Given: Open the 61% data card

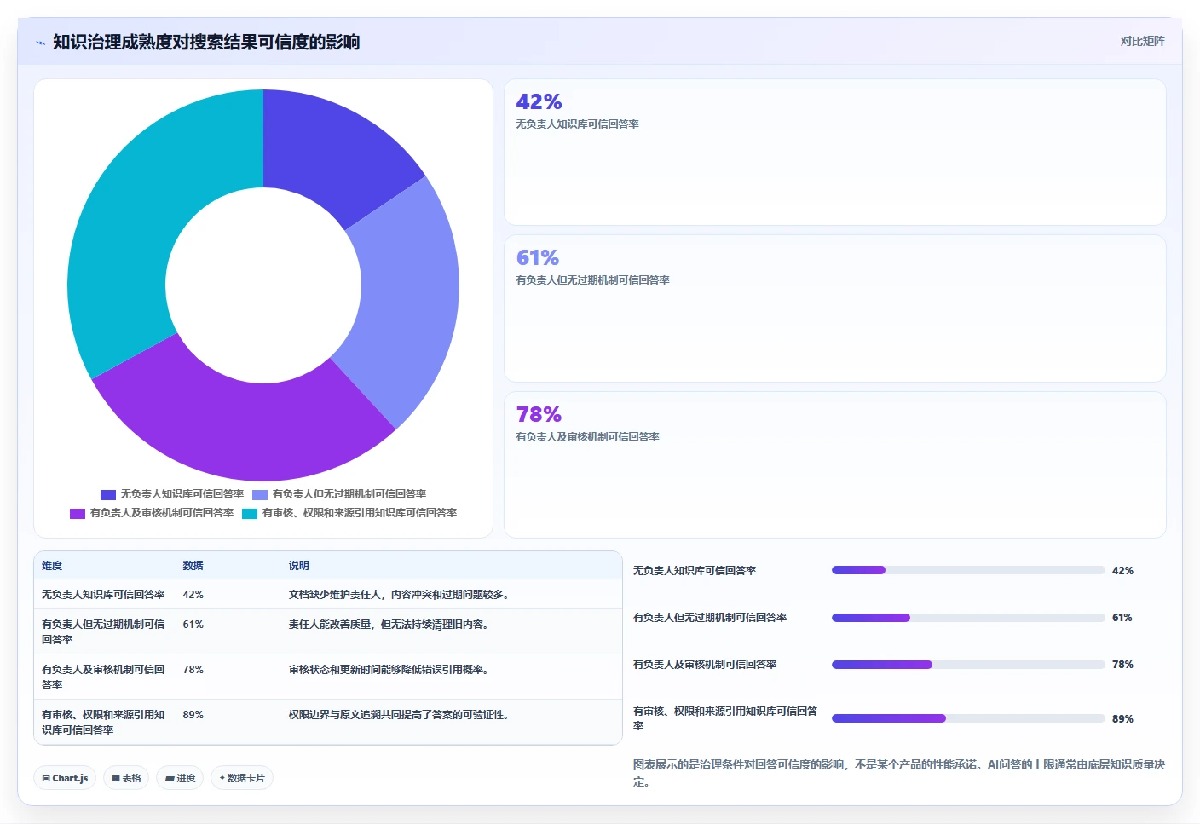Looking at the screenshot, I should click(835, 308).
